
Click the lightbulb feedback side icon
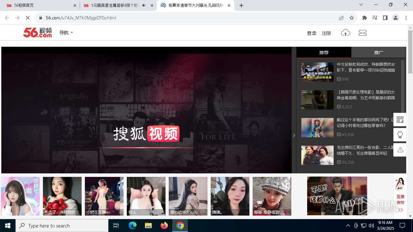tap(400, 135)
